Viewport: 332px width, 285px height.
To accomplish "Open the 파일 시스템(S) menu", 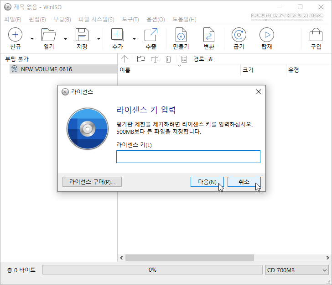I will point(96,20).
